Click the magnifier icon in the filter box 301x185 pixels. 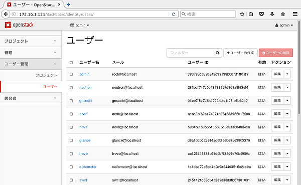(x=217, y=53)
